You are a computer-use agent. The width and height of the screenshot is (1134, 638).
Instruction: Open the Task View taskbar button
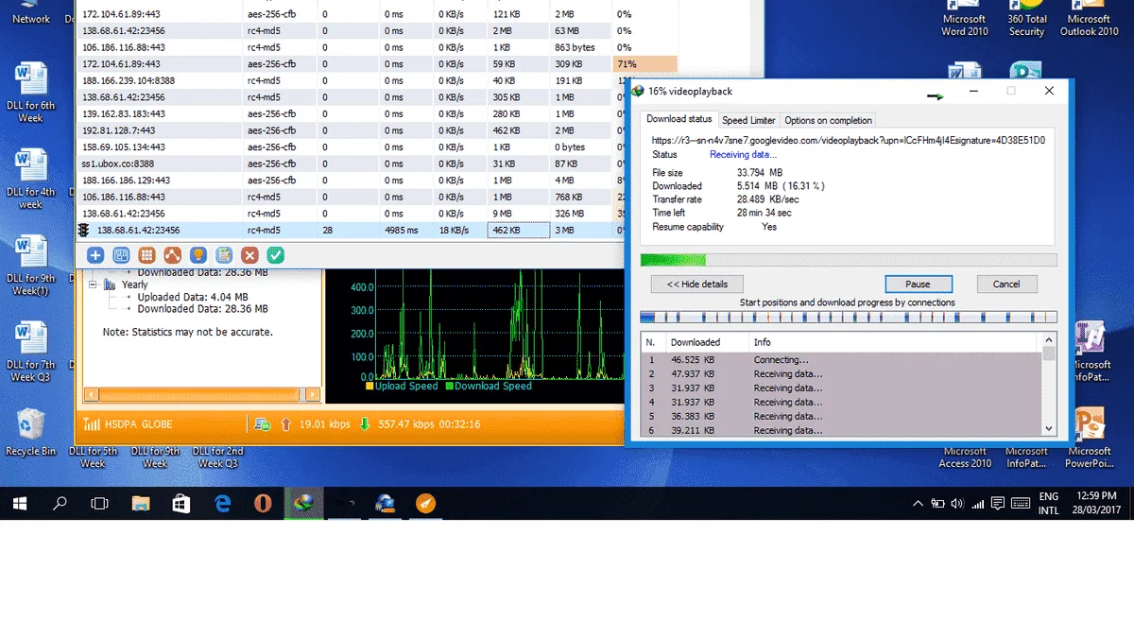click(99, 504)
